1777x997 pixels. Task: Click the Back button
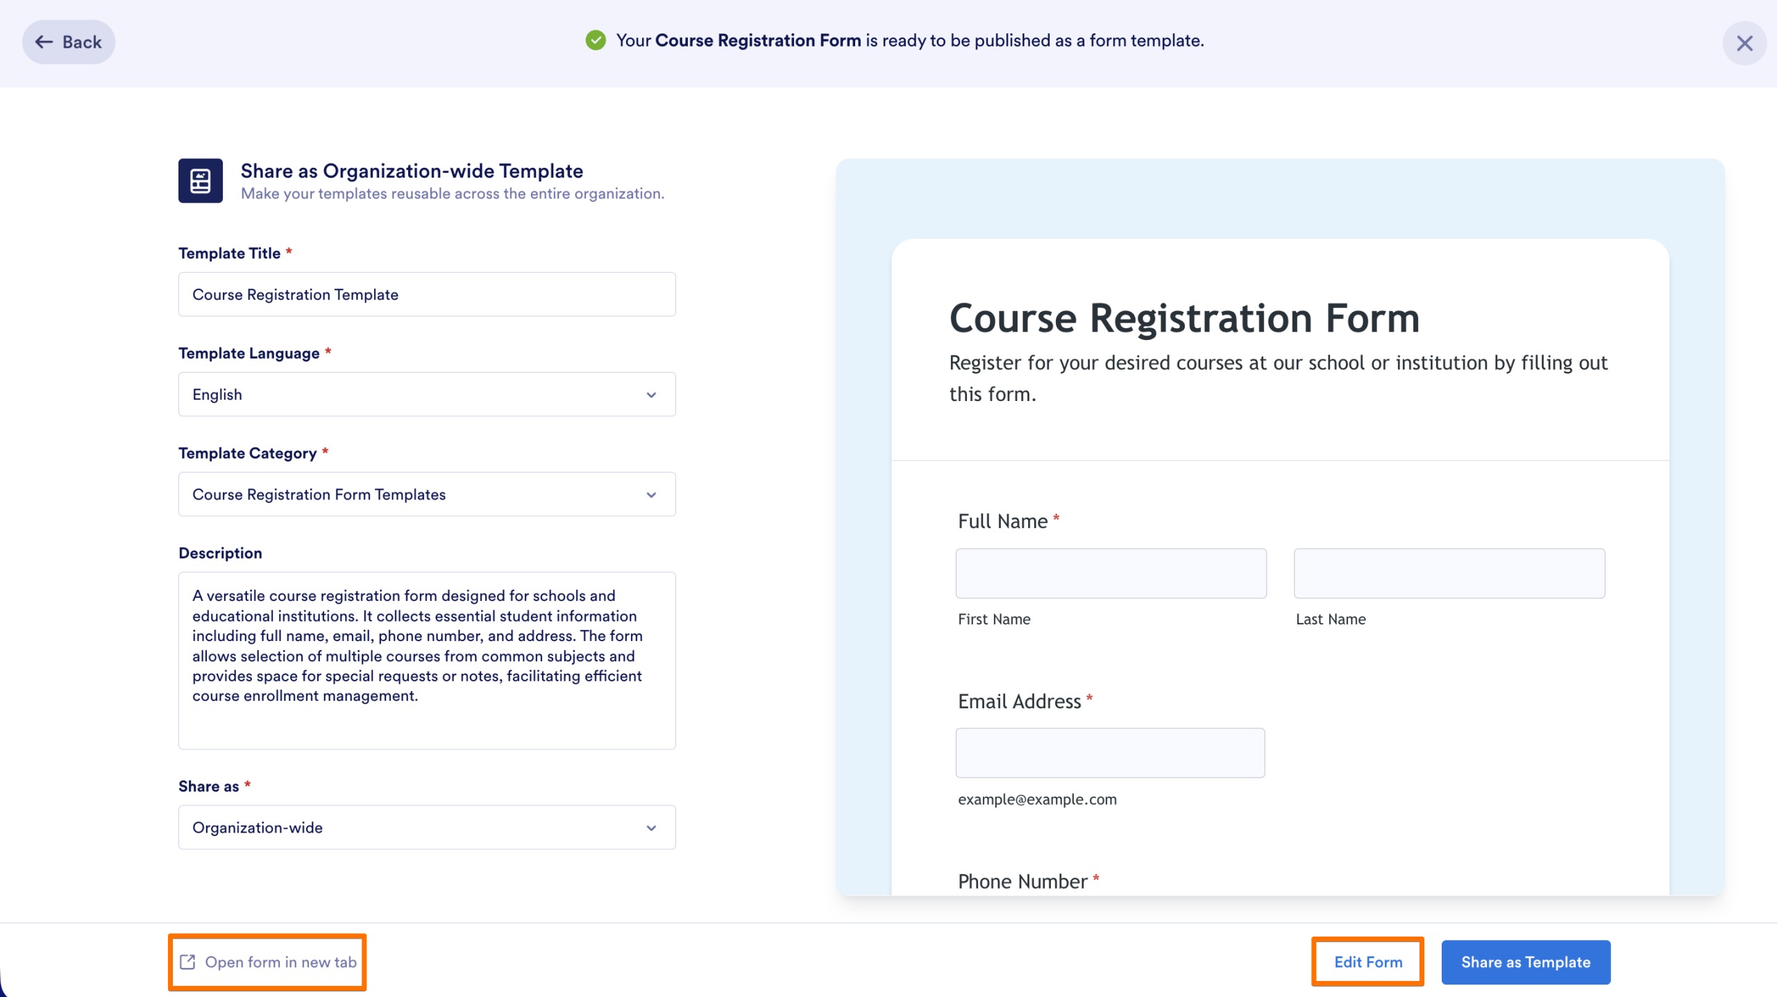click(x=68, y=42)
